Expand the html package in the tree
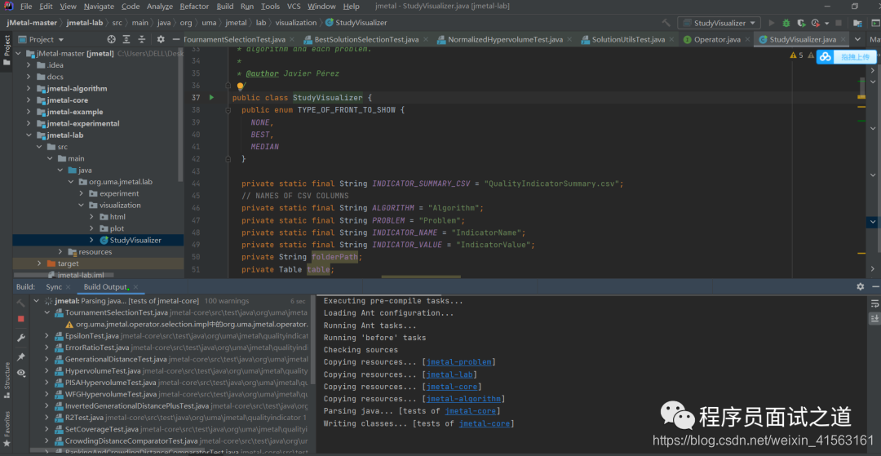The height and width of the screenshot is (456, 881). click(x=93, y=217)
